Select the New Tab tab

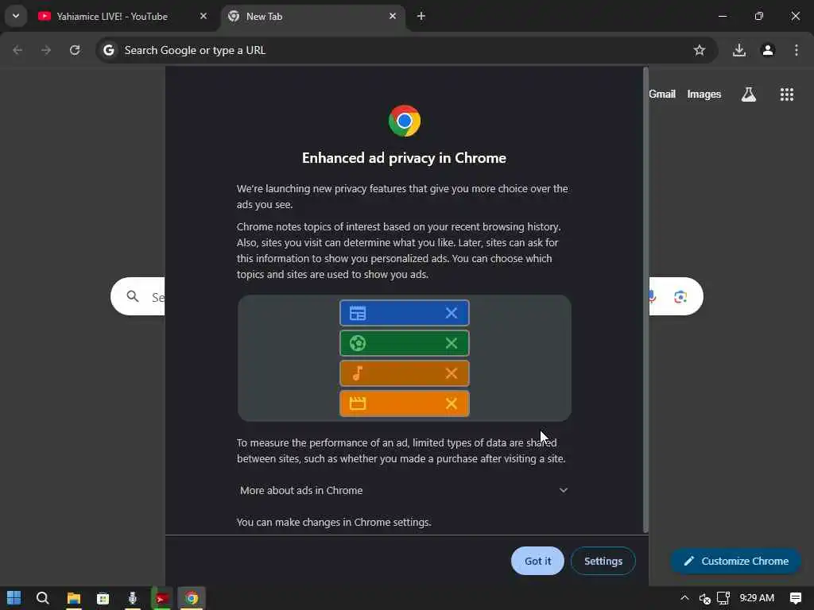(312, 16)
